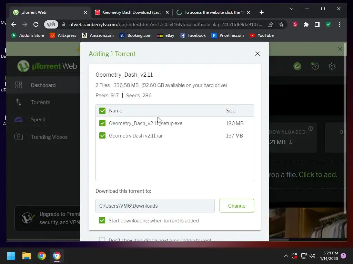The height and width of the screenshot is (264, 353).
Task: Switch to the Geometry Dash Download tab
Action: pos(132,12)
